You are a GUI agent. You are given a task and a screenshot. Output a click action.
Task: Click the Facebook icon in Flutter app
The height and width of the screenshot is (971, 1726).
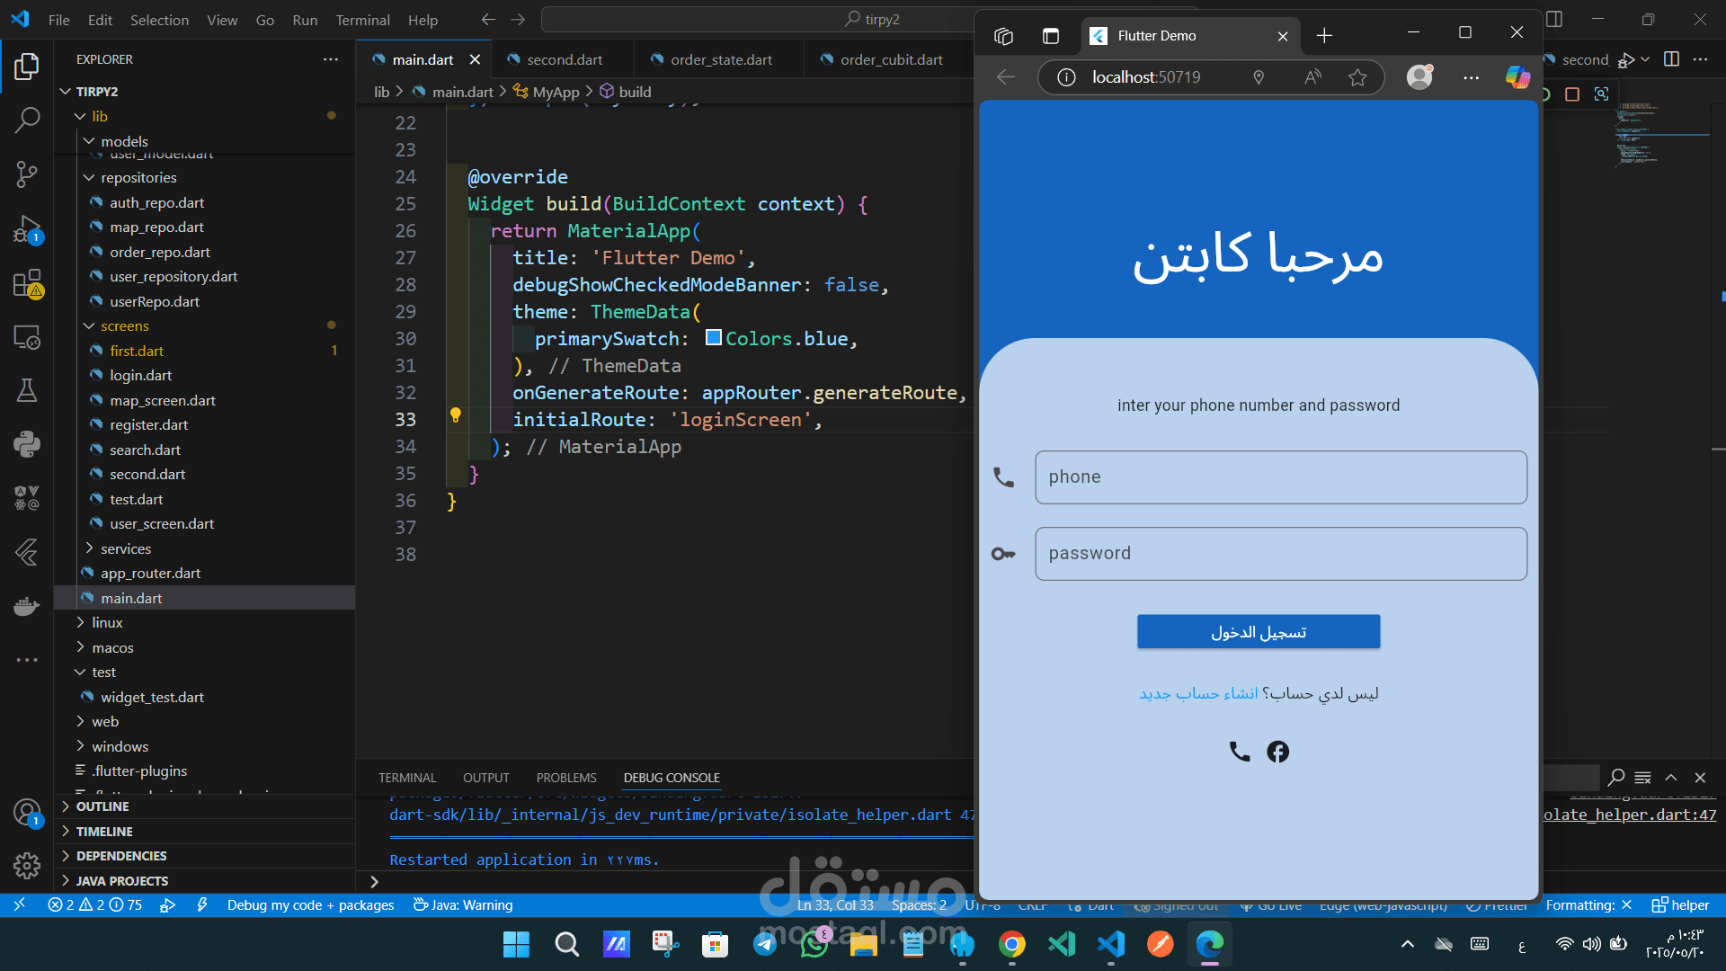(1277, 752)
